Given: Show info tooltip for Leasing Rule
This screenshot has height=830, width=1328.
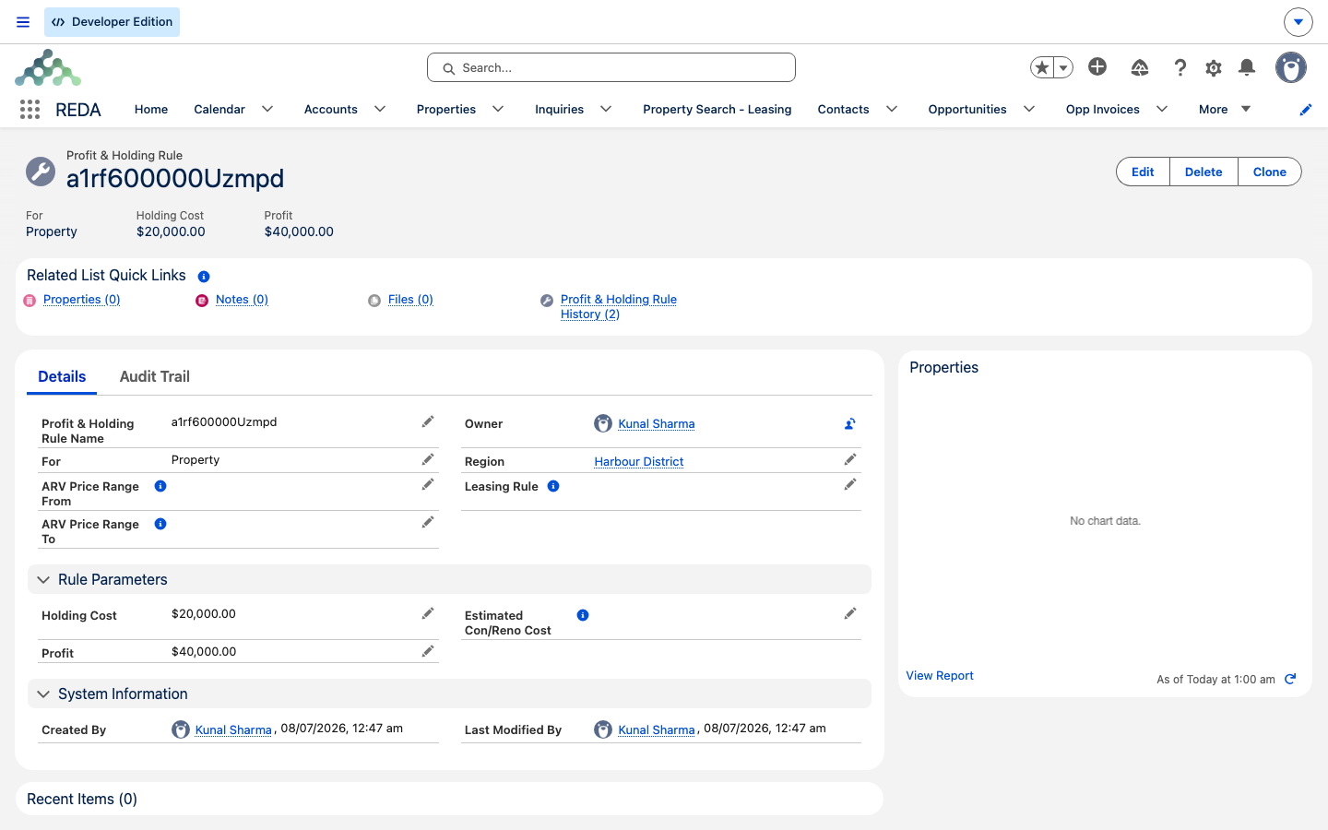Looking at the screenshot, I should pos(553,487).
